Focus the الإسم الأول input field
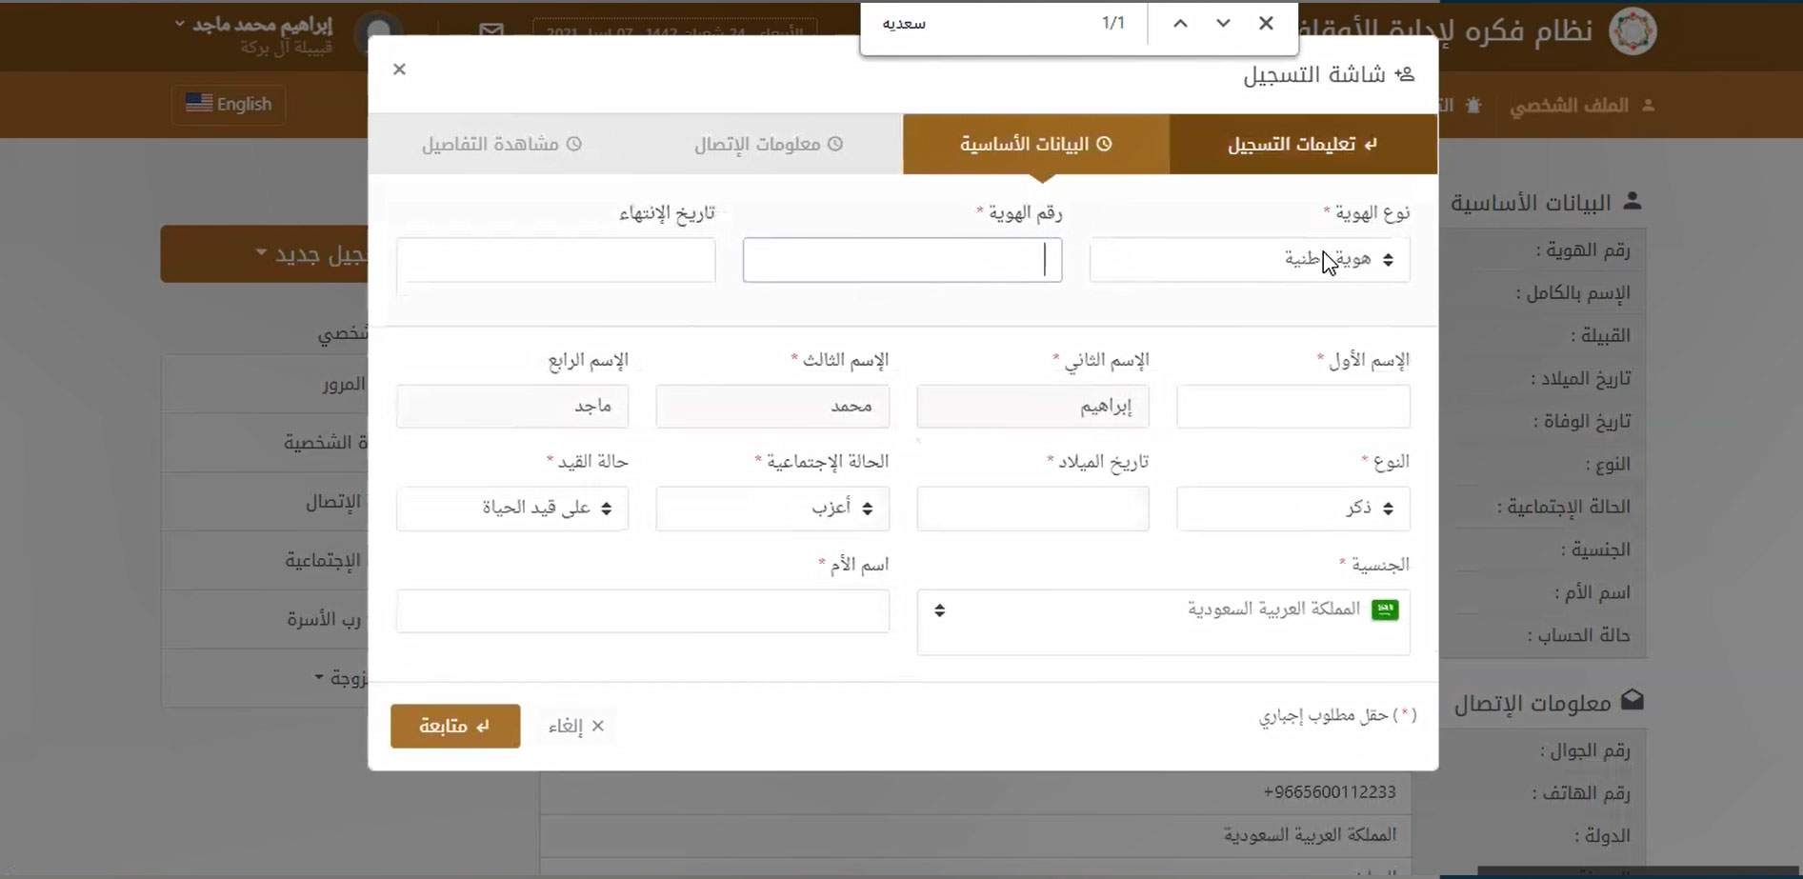 coord(1292,407)
